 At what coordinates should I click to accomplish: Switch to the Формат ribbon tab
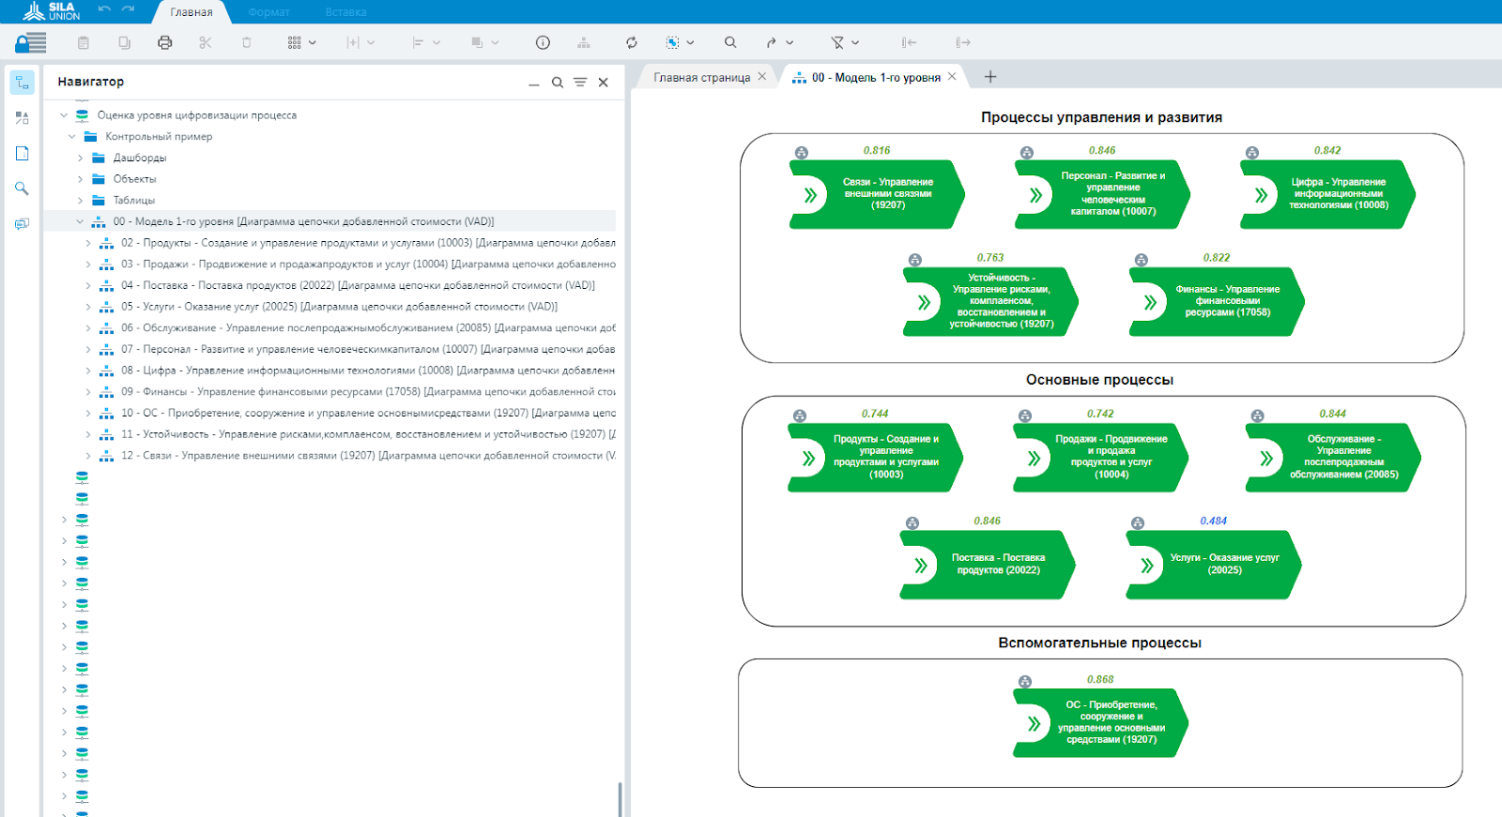pos(268,12)
